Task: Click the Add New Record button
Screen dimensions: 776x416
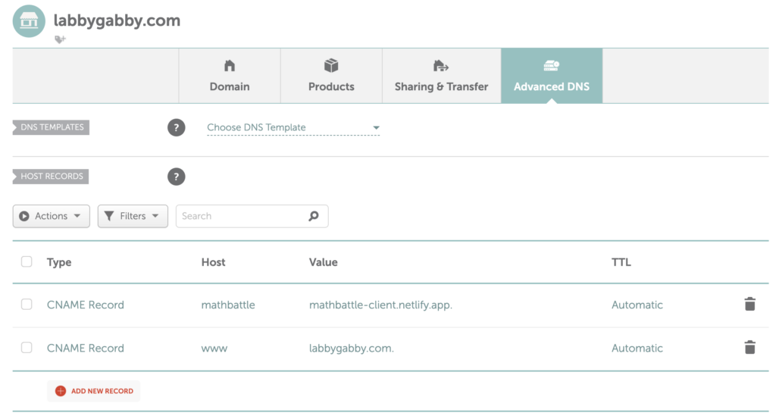Action: click(x=94, y=391)
